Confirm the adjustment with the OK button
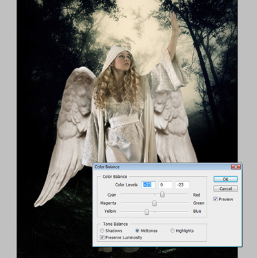257x258 pixels. pyautogui.click(x=225, y=179)
